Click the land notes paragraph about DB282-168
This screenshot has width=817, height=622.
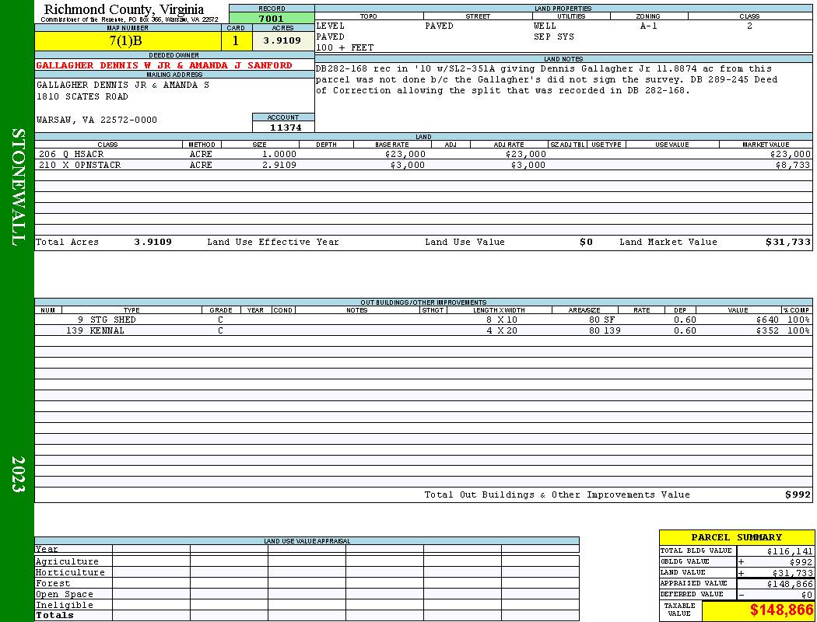546,79
